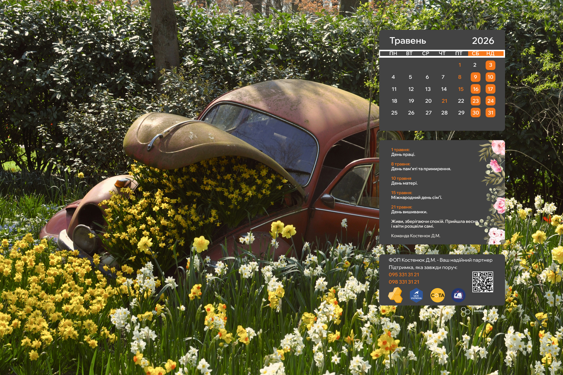Viewport: 563px width, 375px height.
Task: Click the pink rose at panel top corner
Action: (498, 147)
